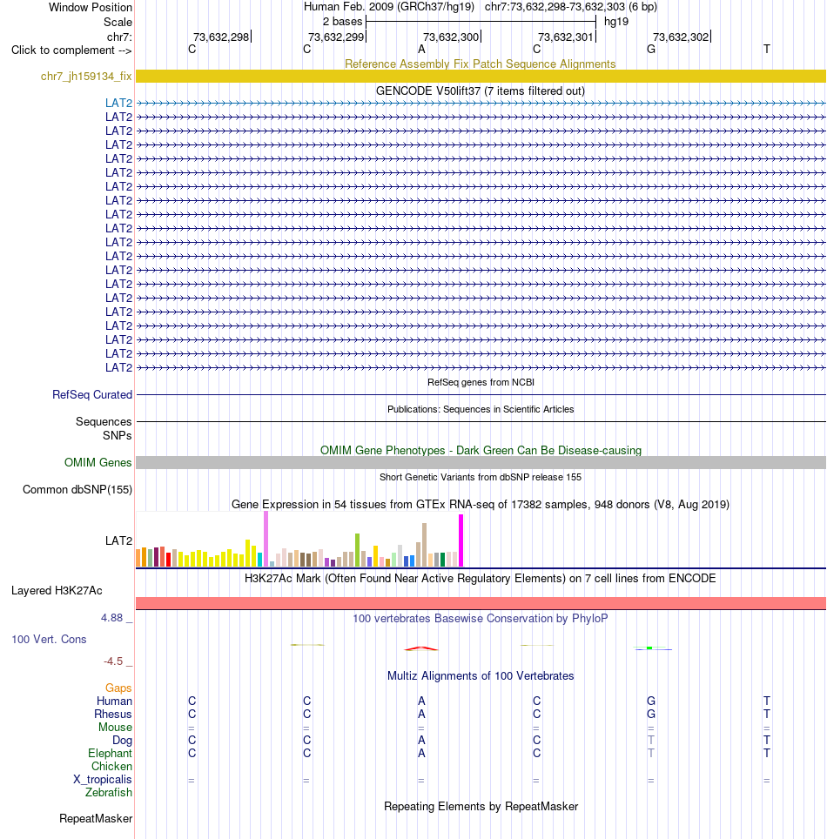The image size is (827, 839).
Task: Open 100 vertebrates Basewise Conservation PhyloP title
Action: tap(481, 618)
